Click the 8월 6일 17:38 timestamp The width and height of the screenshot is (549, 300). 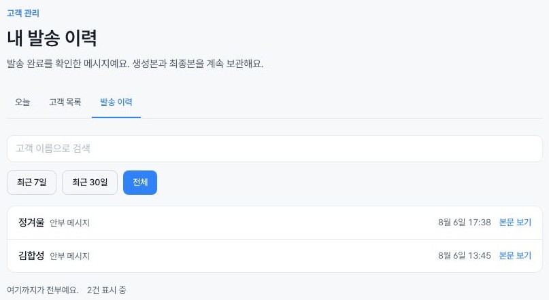[465, 223]
